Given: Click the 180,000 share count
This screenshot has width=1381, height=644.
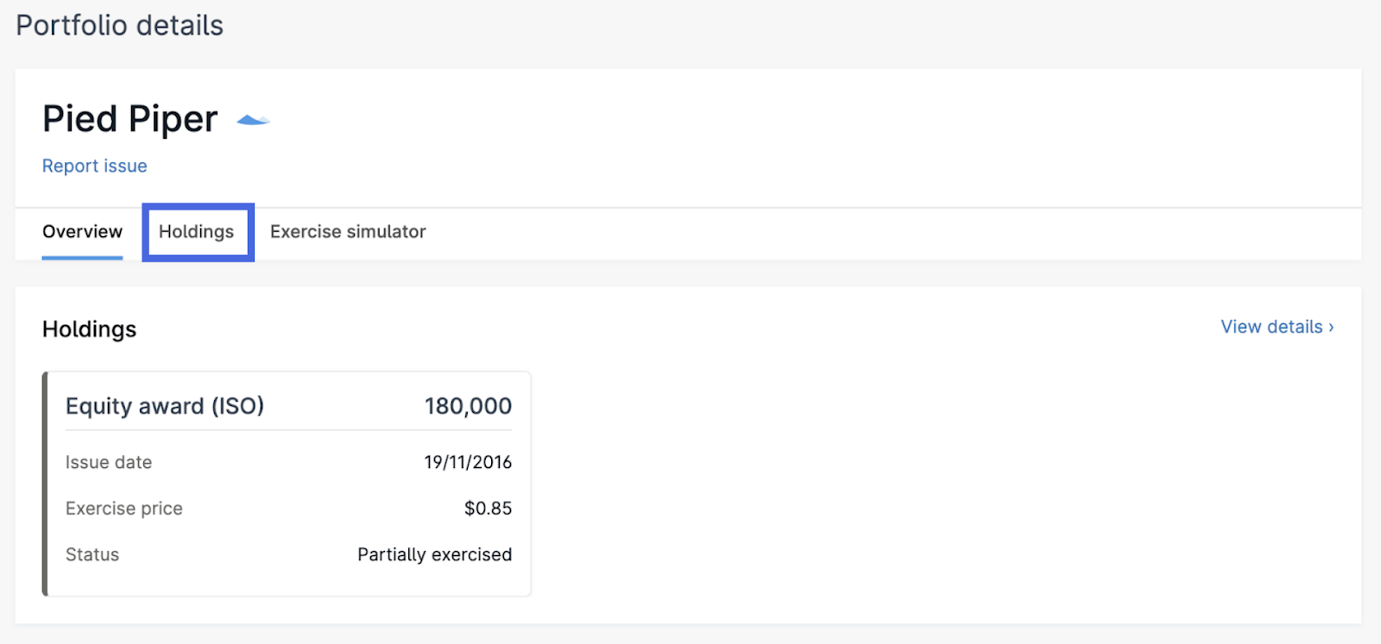Looking at the screenshot, I should [x=468, y=406].
